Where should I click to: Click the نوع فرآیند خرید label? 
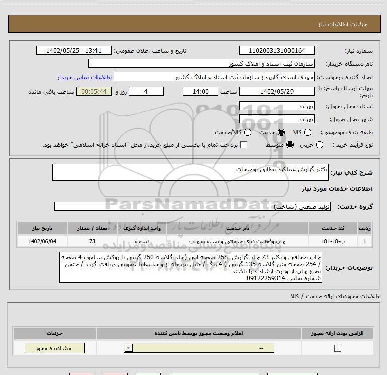[353, 145]
